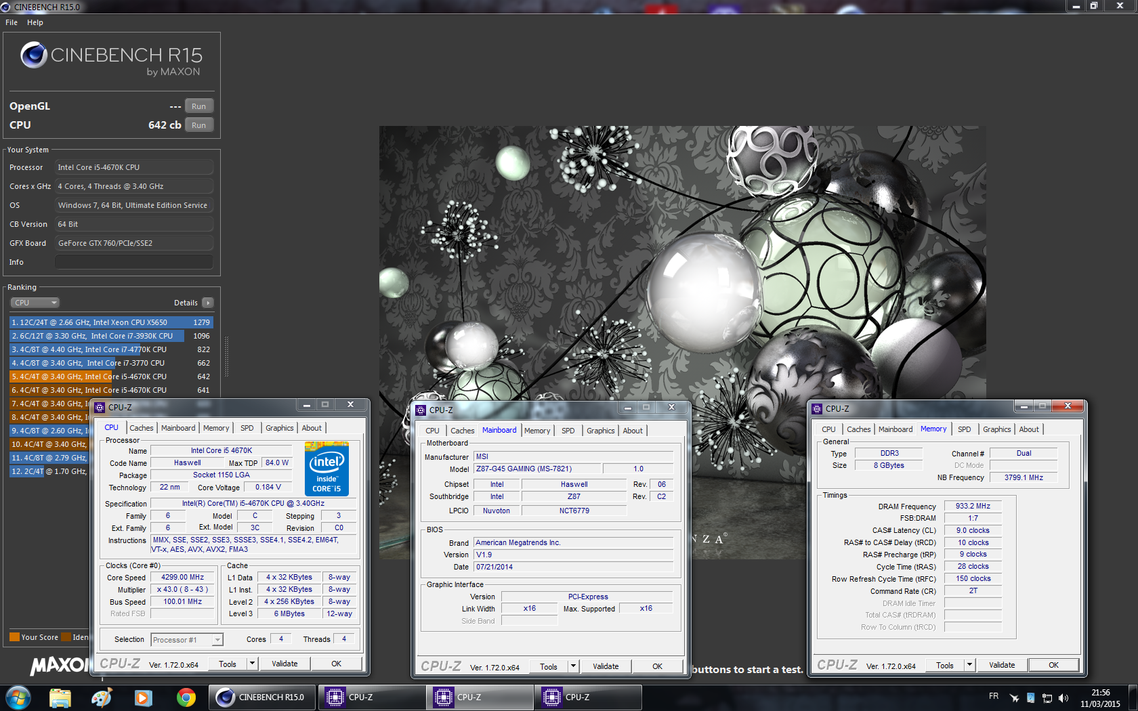Open the FR language indicator
The height and width of the screenshot is (711, 1138).
pyautogui.click(x=994, y=696)
